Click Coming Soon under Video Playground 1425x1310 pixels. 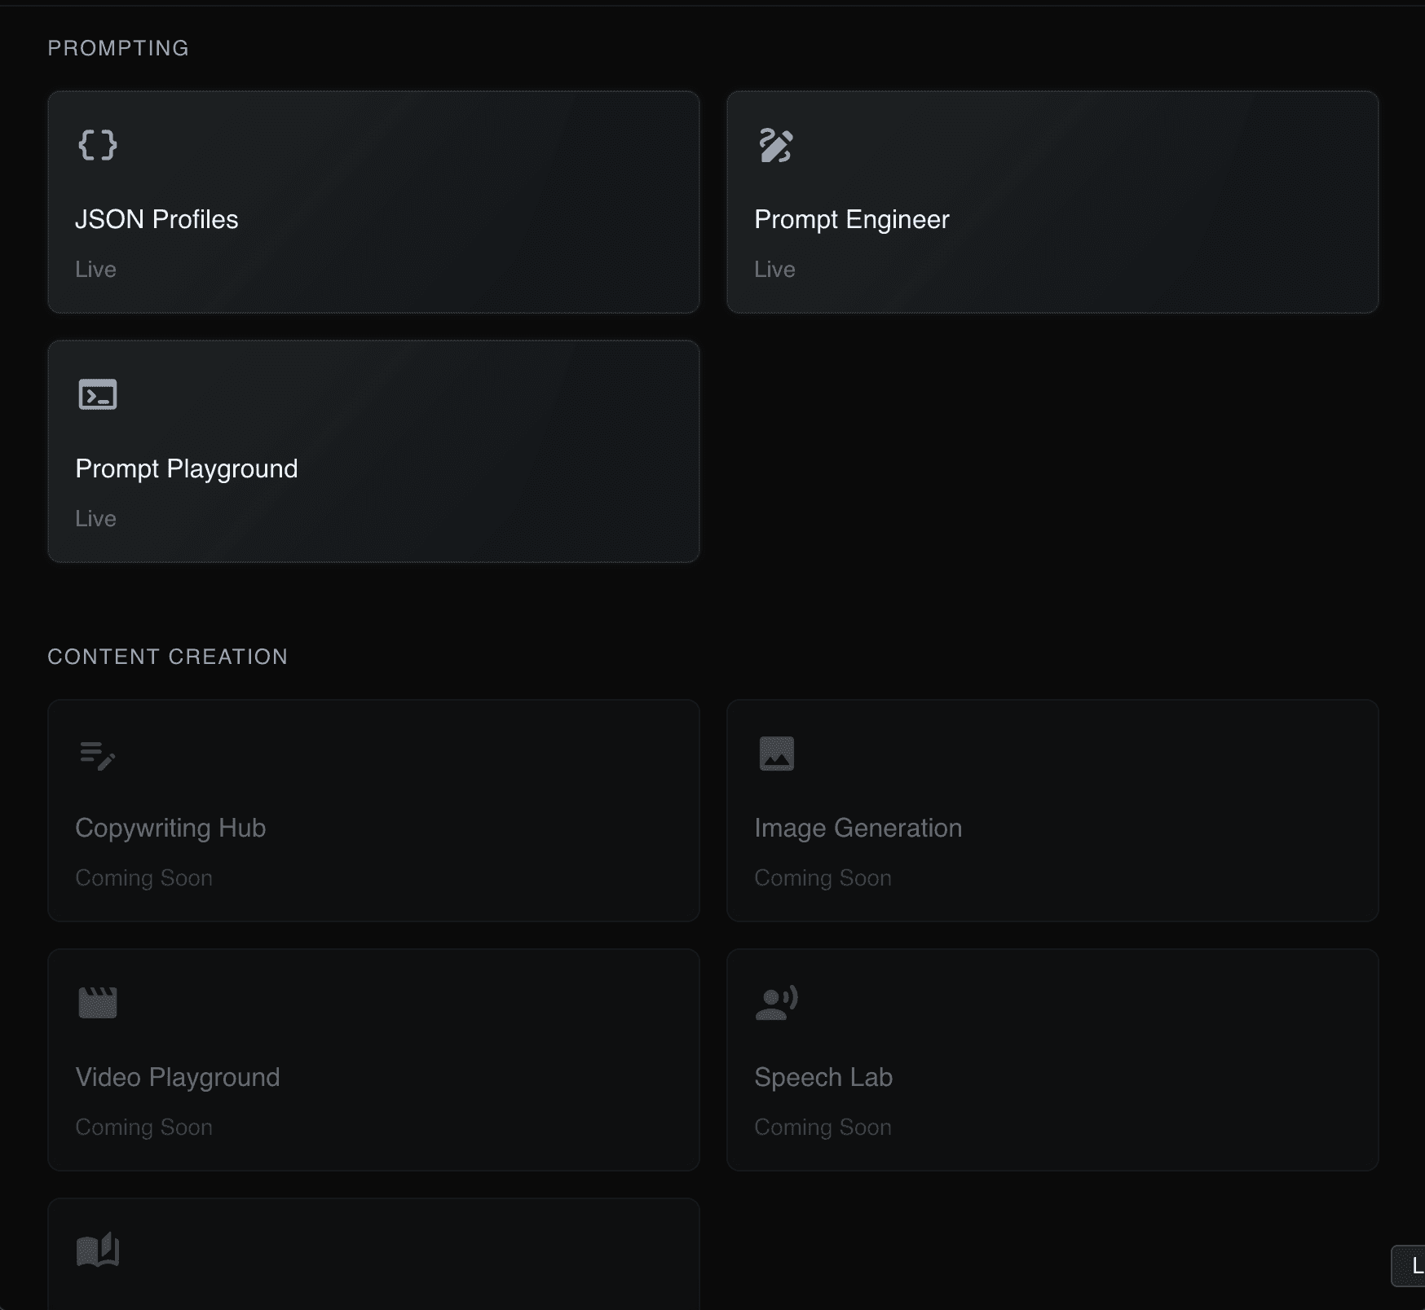[x=143, y=1128]
